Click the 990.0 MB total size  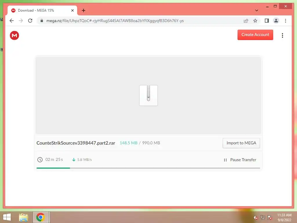point(151,143)
